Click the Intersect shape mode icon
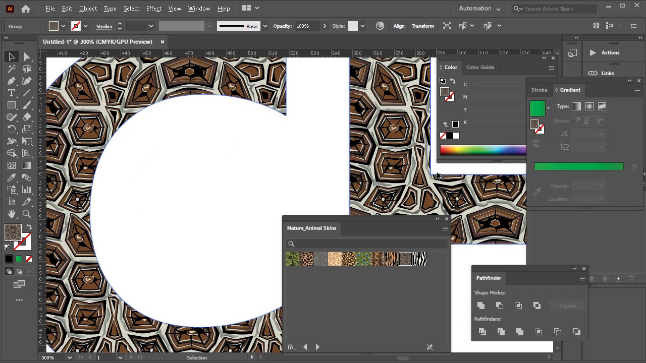Image resolution: width=646 pixels, height=363 pixels. tap(518, 306)
